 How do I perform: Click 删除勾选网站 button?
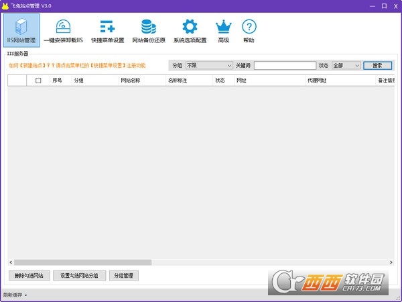[x=29, y=275]
